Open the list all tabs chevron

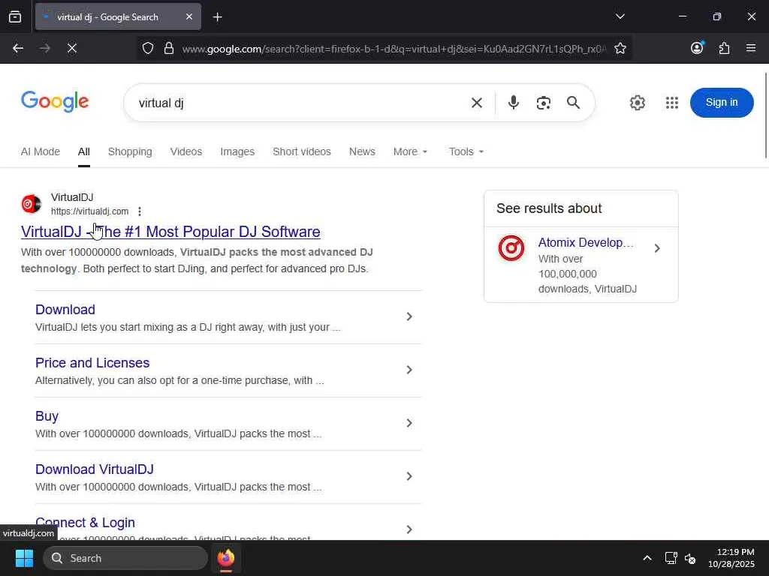(x=620, y=16)
